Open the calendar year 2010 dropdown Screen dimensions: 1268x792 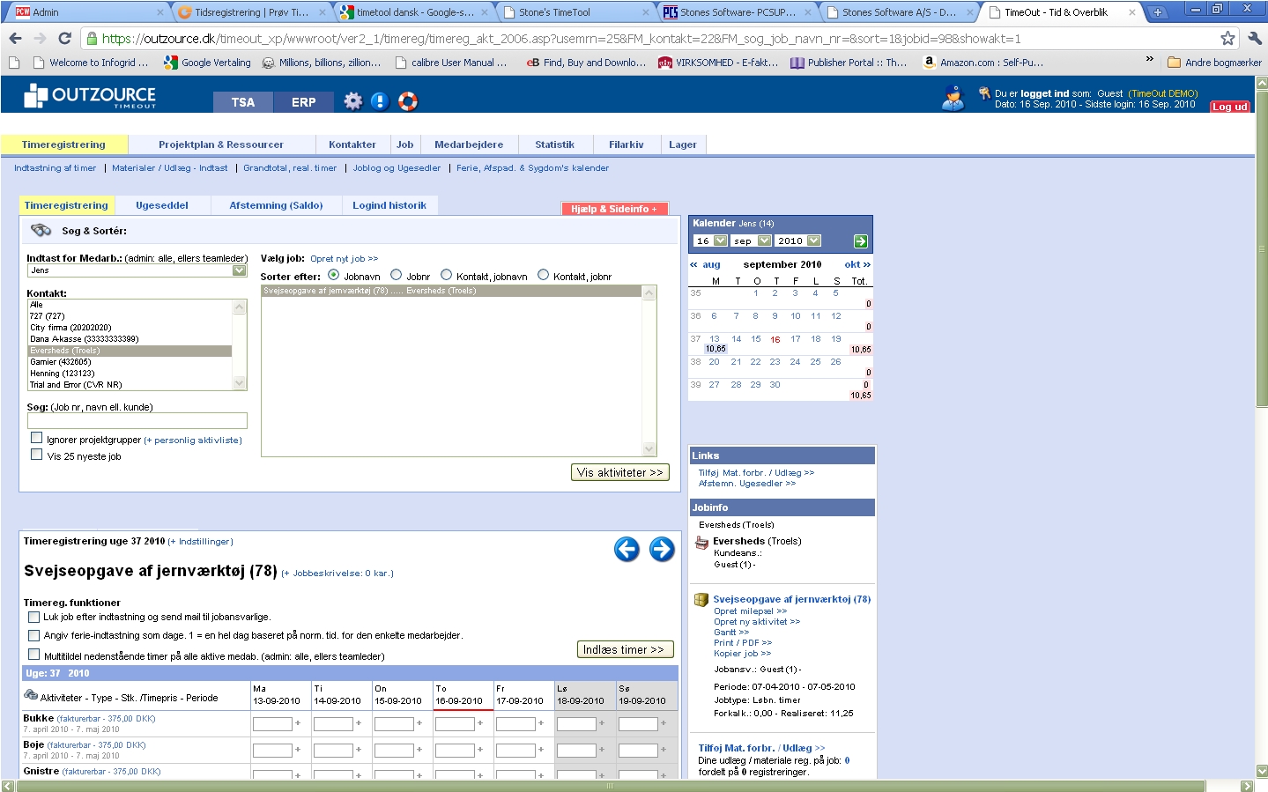(813, 241)
